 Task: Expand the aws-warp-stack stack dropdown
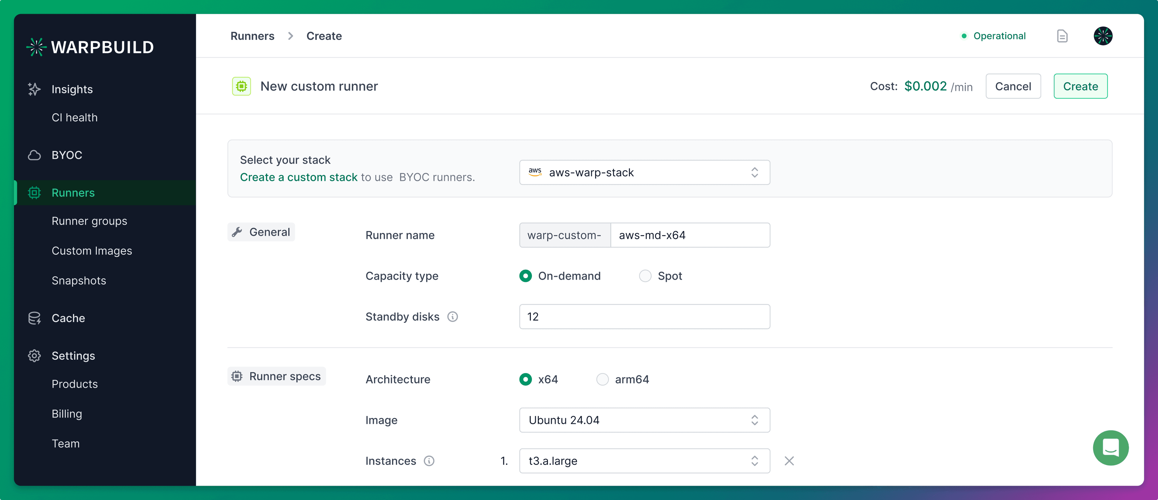(x=644, y=172)
